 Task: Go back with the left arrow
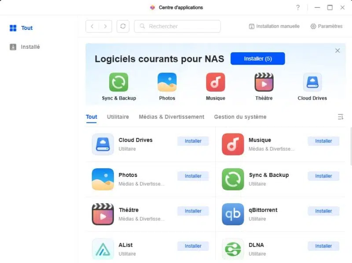92,26
